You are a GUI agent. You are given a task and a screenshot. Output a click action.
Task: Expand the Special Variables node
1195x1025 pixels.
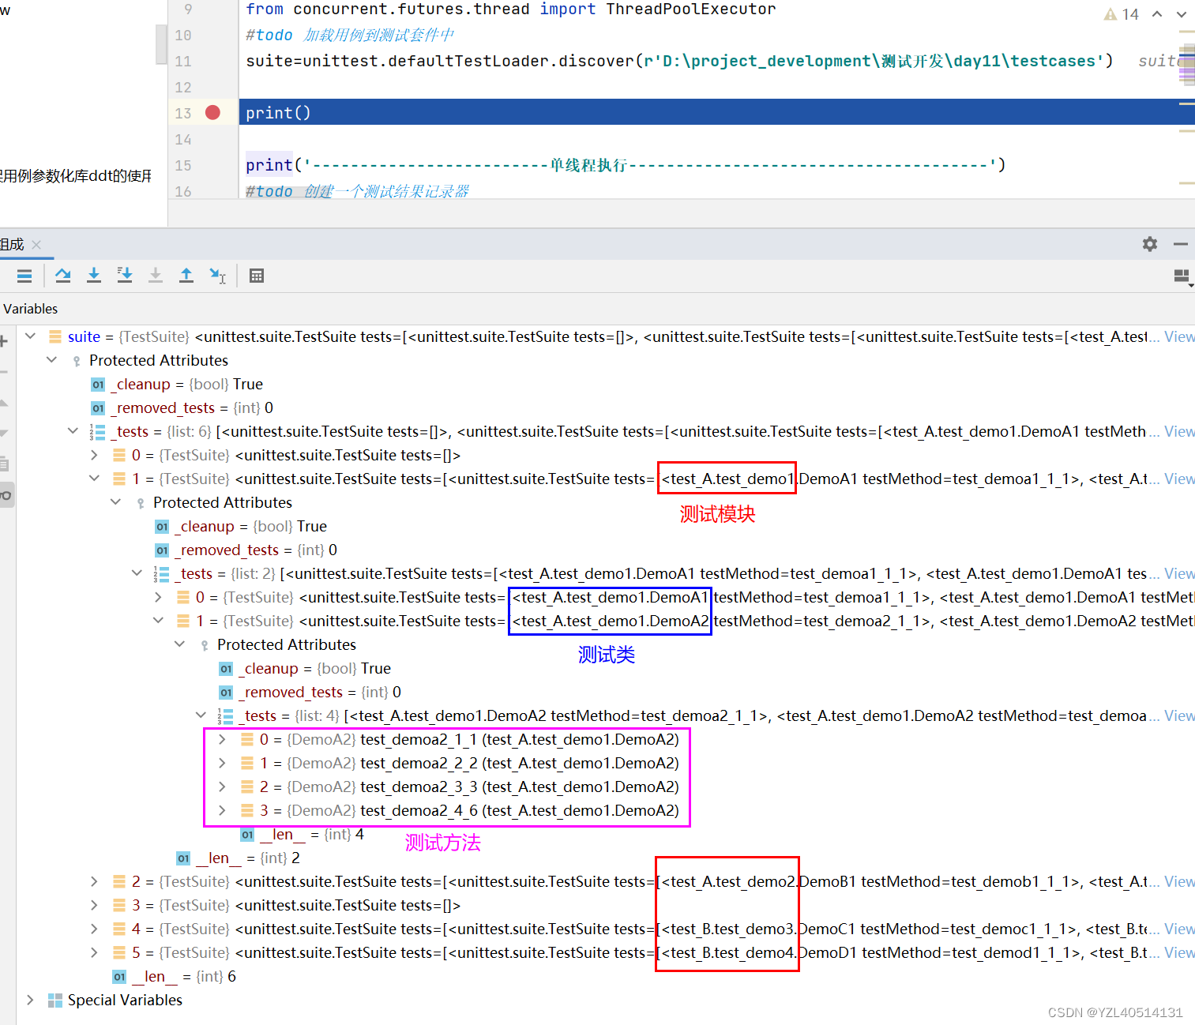30,1000
